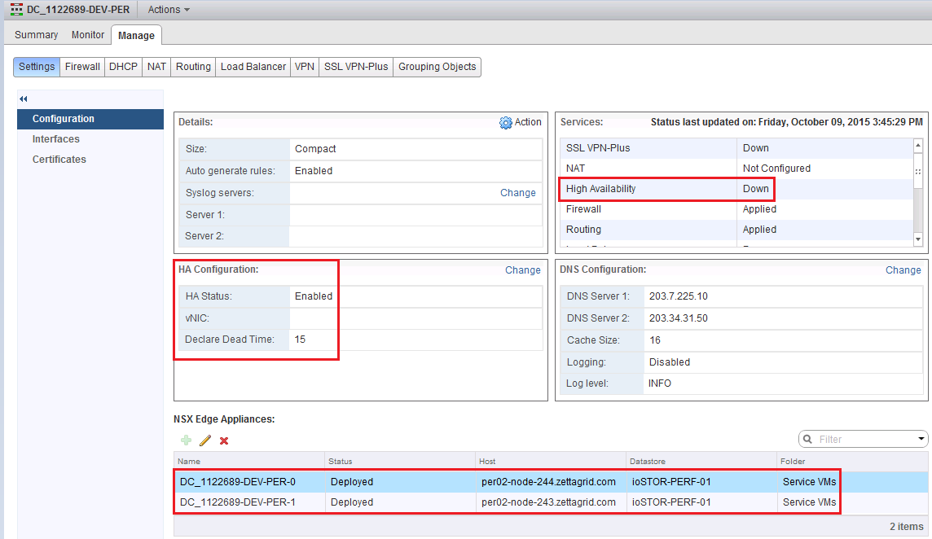The image size is (932, 539).
Task: Open the DHCP sub-tab
Action: click(123, 67)
